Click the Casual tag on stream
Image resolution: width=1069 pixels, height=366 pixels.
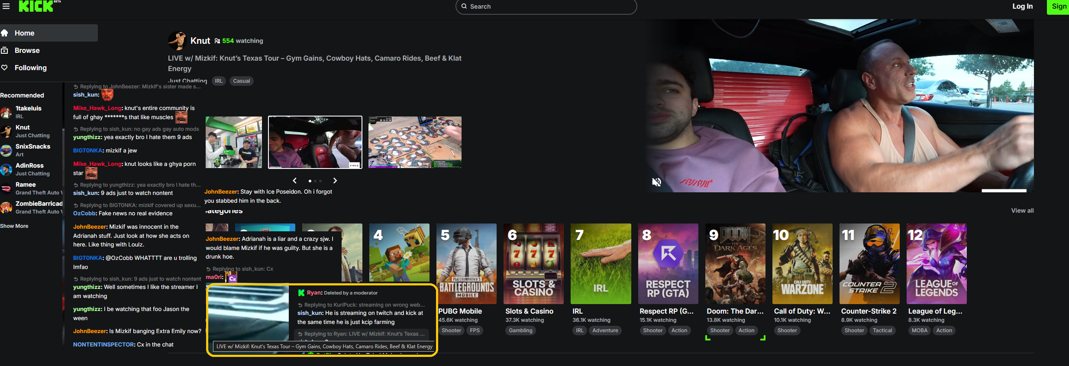[242, 81]
